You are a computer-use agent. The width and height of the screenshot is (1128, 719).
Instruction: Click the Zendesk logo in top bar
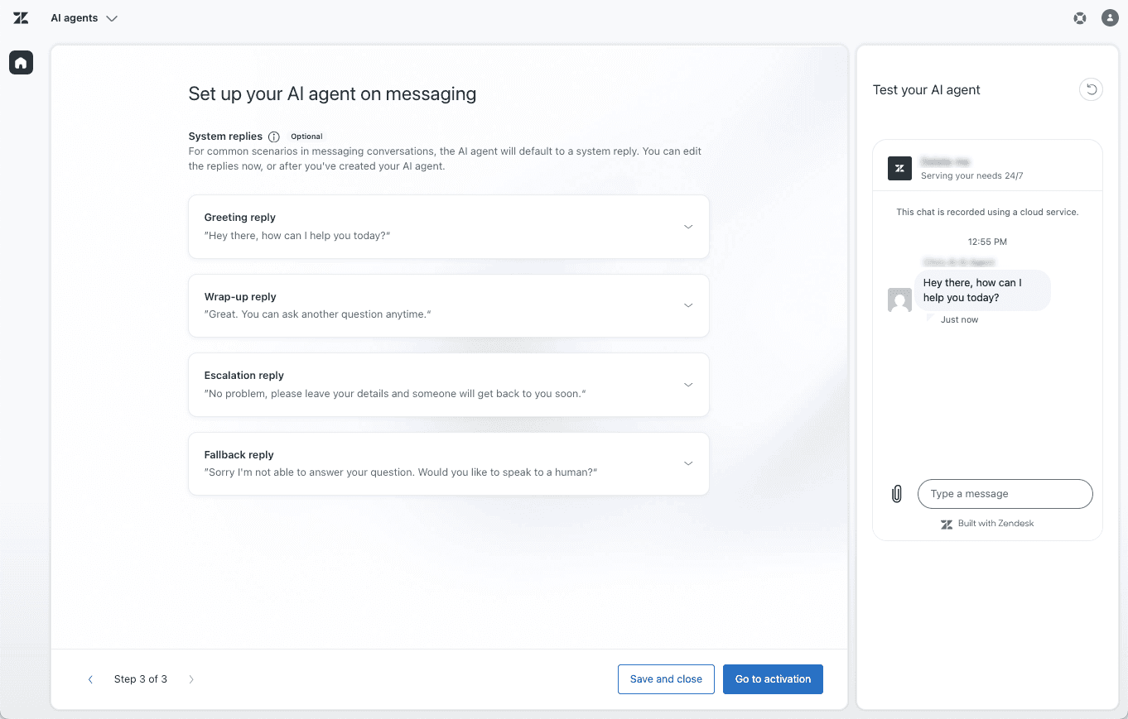[21, 18]
